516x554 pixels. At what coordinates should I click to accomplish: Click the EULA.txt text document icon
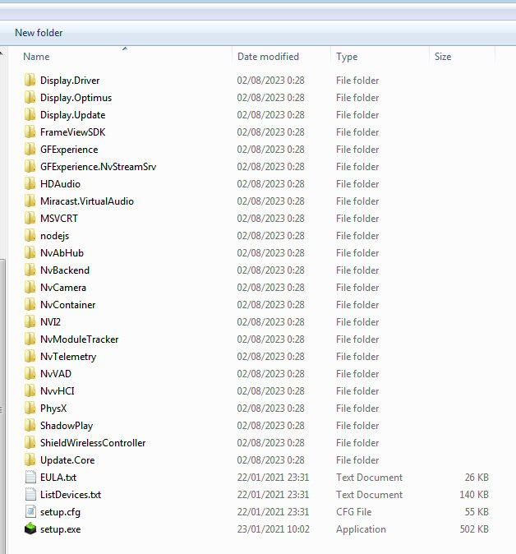[30, 478]
